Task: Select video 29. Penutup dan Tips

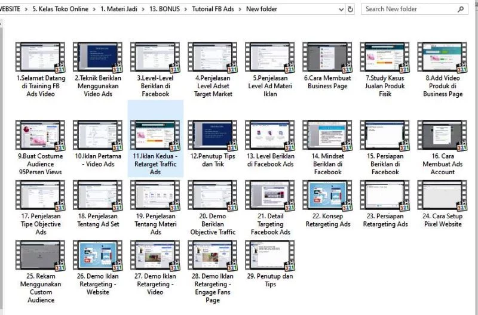Action: [270, 255]
